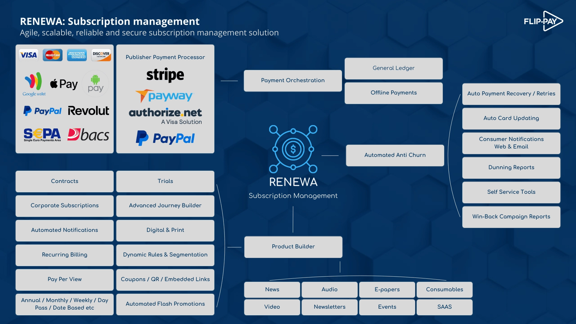Select the Events product box

(x=387, y=307)
